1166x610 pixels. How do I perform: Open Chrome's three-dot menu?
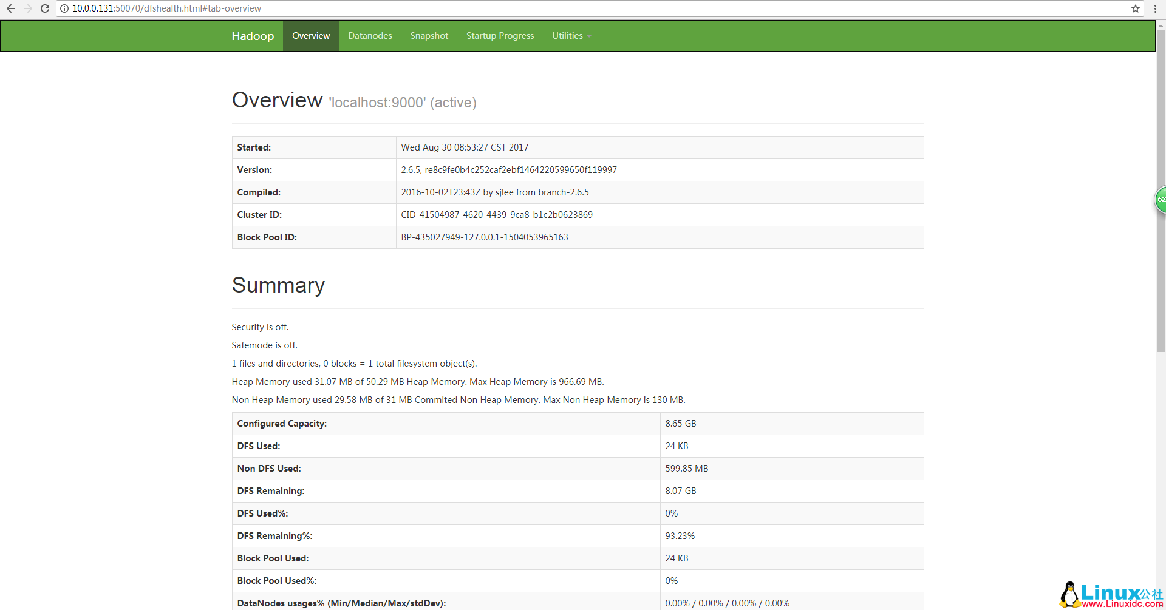pos(1156,8)
